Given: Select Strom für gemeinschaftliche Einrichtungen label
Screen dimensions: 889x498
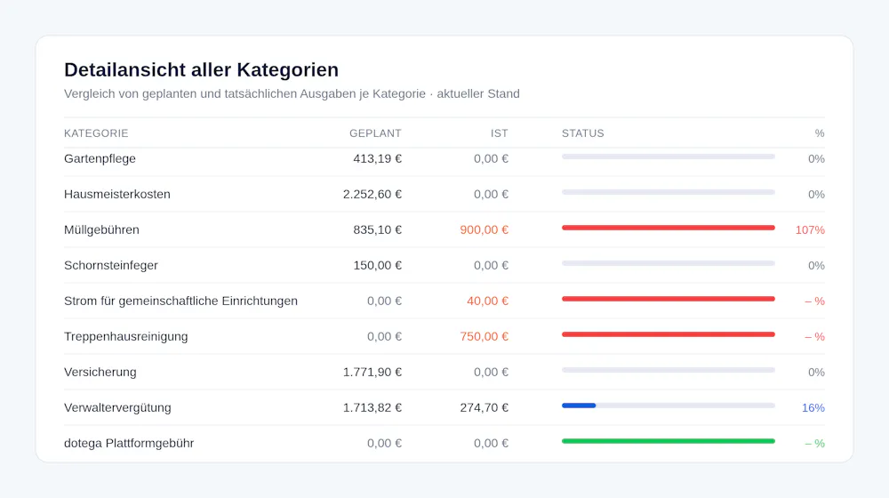Looking at the screenshot, I should coord(180,301).
